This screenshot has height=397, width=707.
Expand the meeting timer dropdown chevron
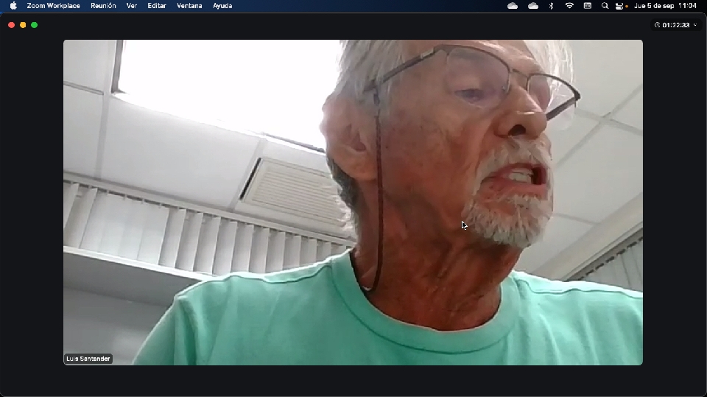694,25
